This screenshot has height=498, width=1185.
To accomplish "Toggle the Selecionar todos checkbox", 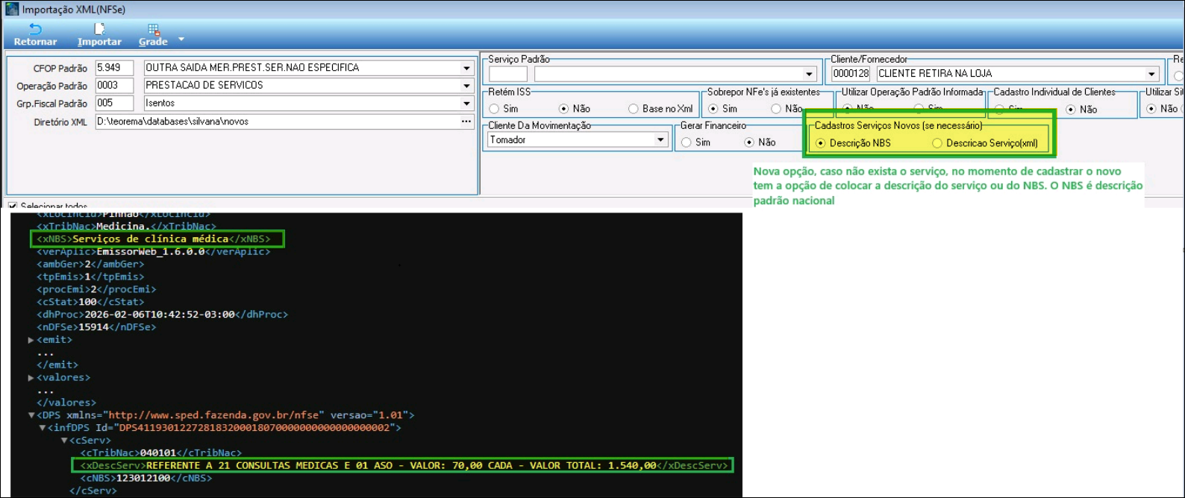I will click(x=13, y=207).
